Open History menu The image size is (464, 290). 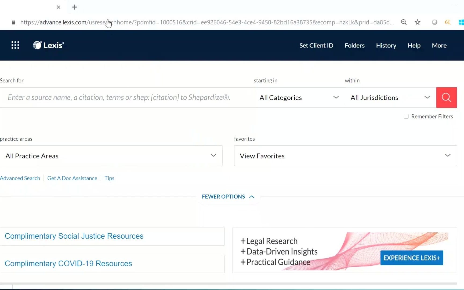pos(386,45)
